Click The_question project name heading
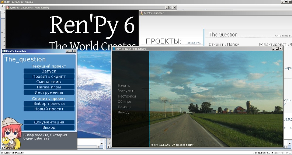 25,59
